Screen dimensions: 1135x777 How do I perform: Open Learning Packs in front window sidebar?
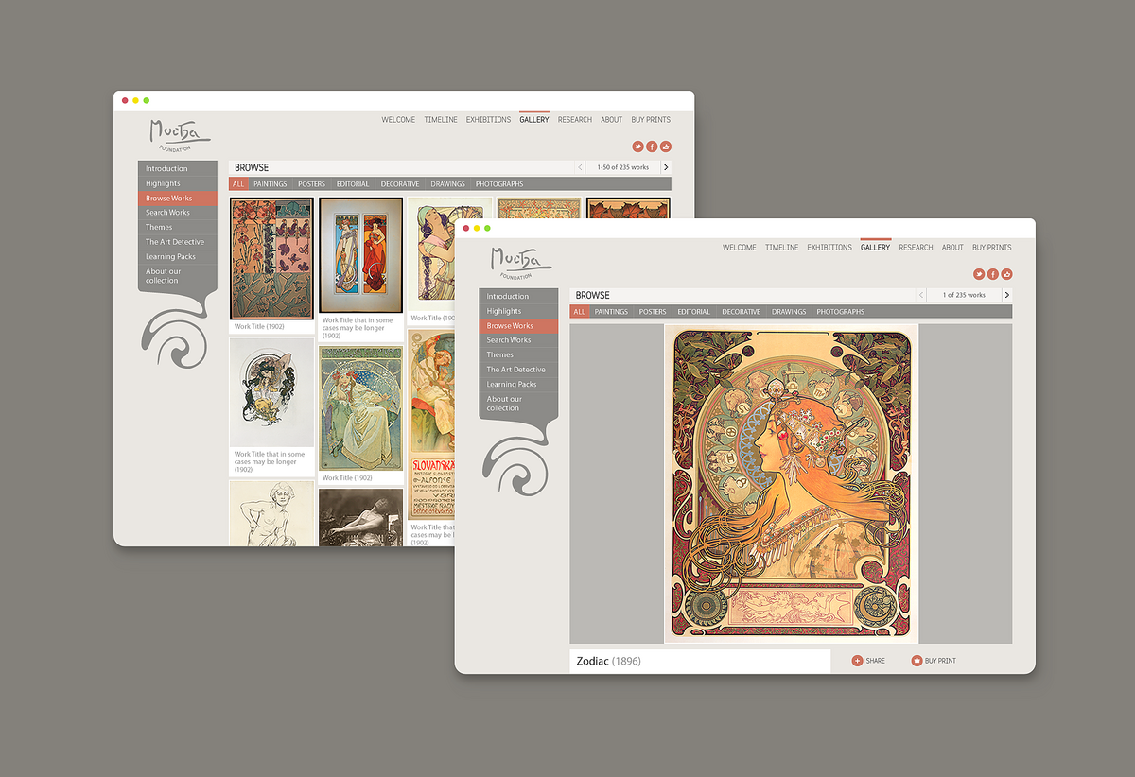click(x=518, y=384)
